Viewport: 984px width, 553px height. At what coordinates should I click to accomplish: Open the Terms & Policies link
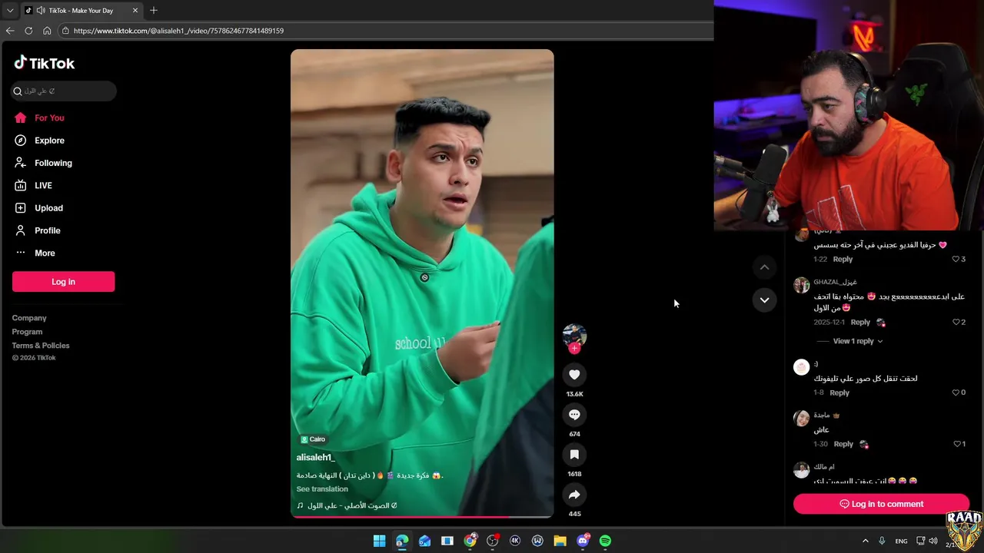41,346
